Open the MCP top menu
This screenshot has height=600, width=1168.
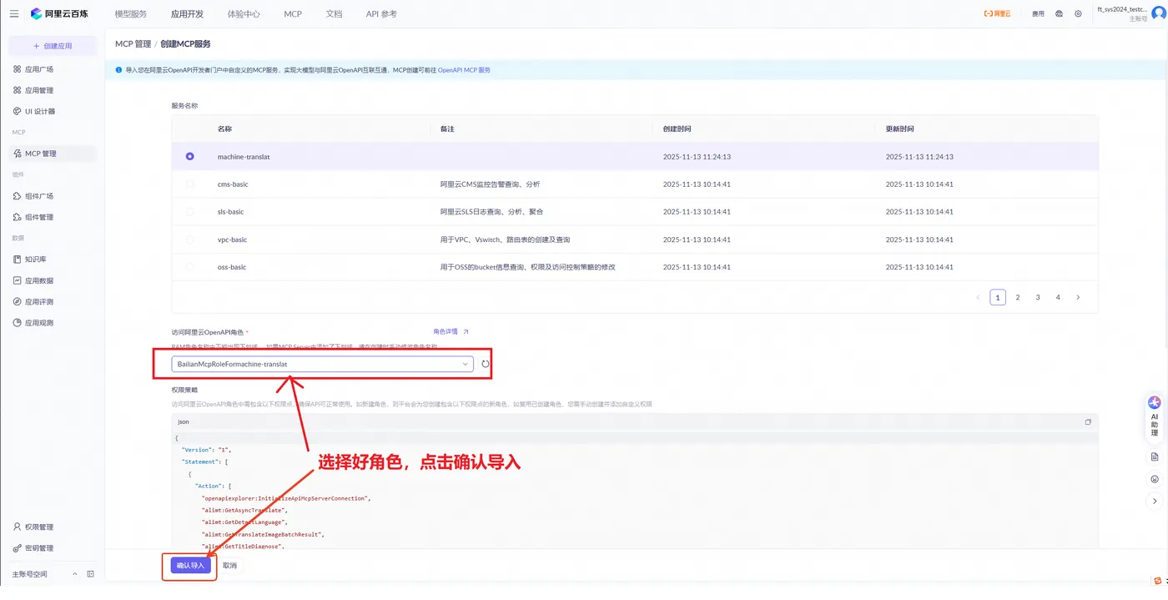[x=293, y=14]
